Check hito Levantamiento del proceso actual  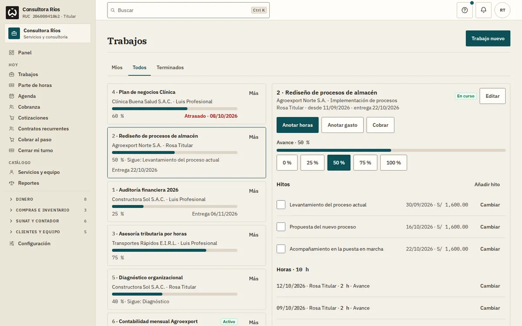(281, 205)
